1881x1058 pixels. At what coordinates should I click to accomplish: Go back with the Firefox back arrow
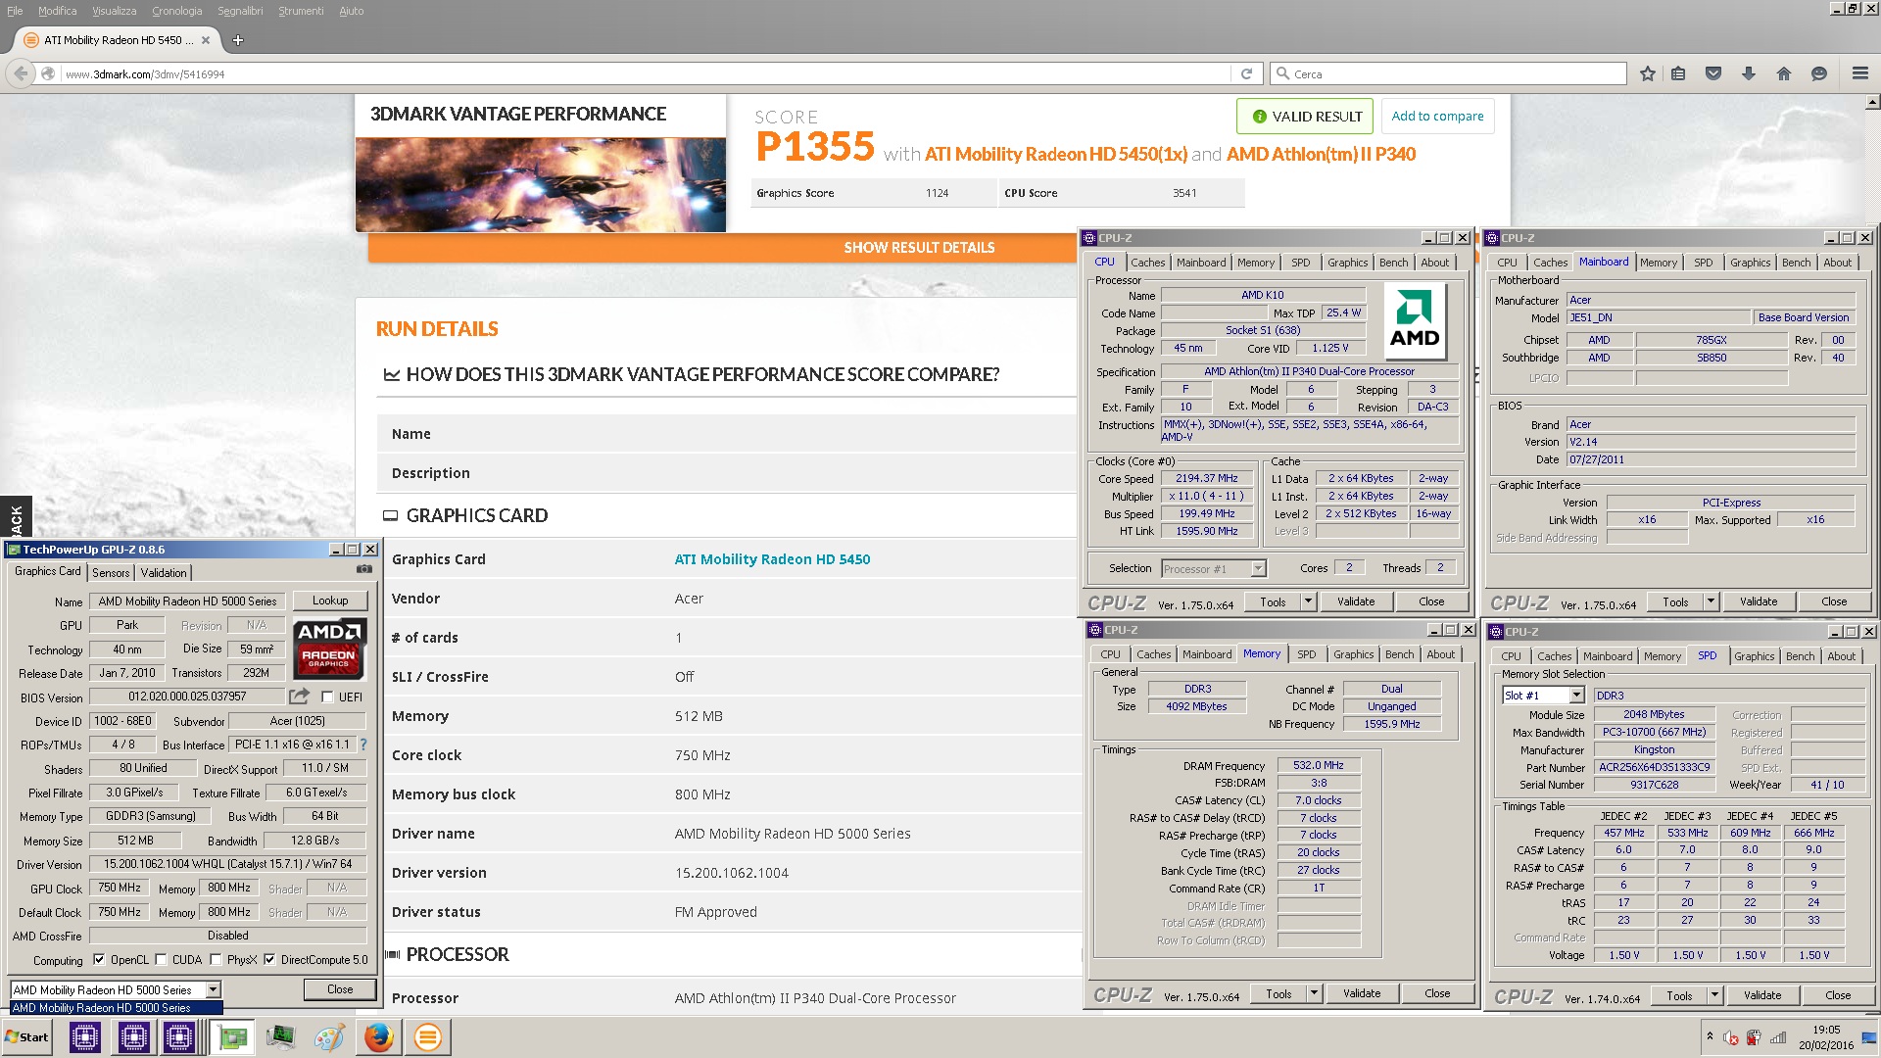click(x=21, y=73)
